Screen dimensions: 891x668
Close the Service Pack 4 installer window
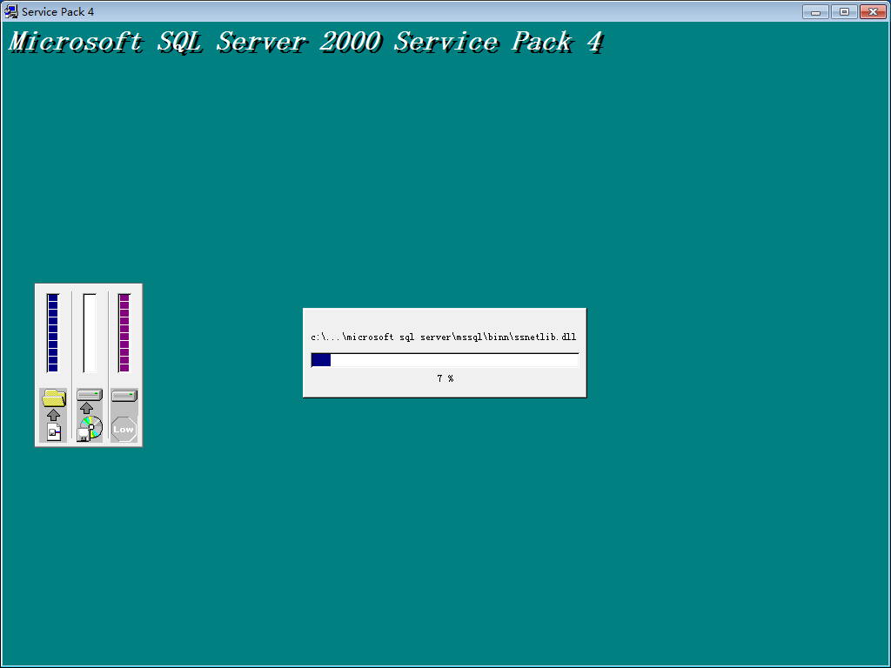click(873, 11)
